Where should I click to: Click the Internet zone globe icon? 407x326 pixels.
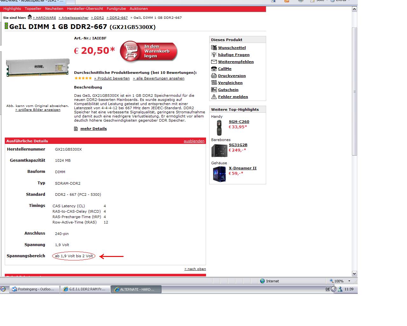point(262,281)
